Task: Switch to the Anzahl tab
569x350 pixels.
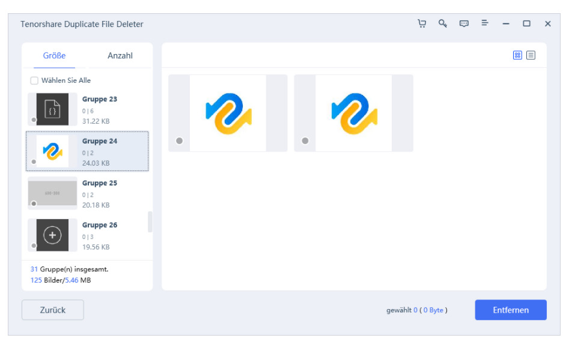Action: 120,55
